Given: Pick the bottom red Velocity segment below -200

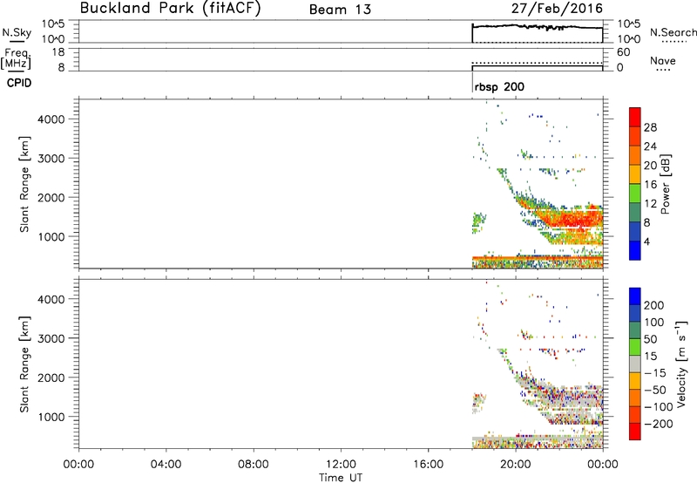Looking at the screenshot, I should (x=635, y=432).
